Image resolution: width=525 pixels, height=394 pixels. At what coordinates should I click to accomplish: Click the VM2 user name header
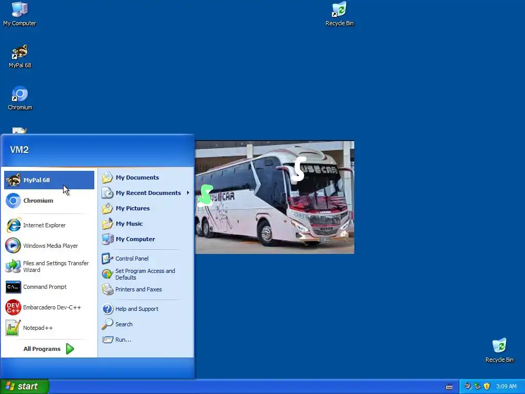pos(19,150)
